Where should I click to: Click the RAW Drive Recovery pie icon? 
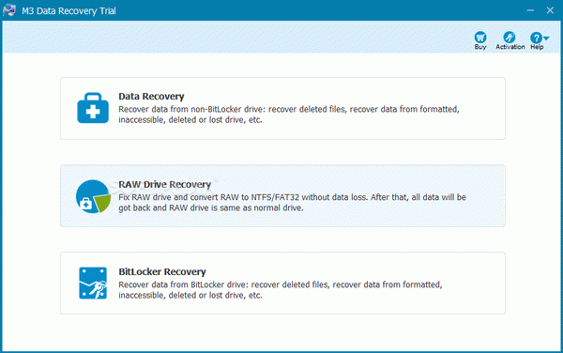click(x=93, y=196)
